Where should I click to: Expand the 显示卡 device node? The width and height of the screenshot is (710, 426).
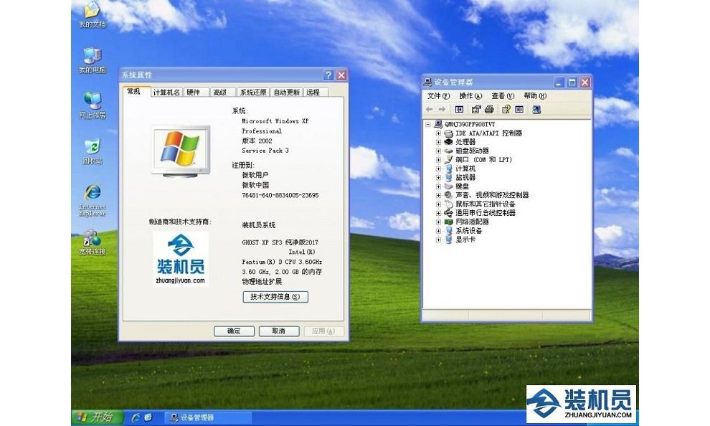tap(438, 240)
